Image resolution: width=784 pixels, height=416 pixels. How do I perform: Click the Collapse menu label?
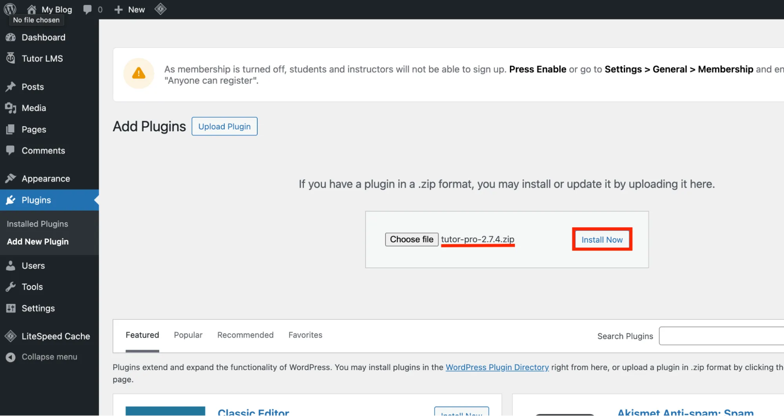pos(49,357)
